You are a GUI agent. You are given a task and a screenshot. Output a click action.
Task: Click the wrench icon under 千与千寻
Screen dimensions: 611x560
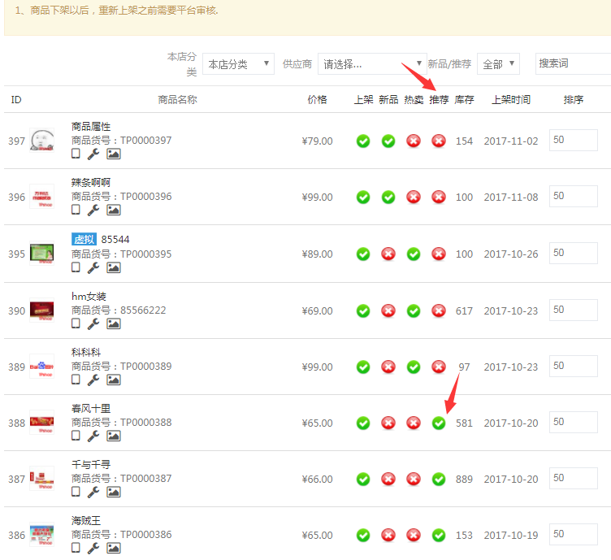point(93,492)
